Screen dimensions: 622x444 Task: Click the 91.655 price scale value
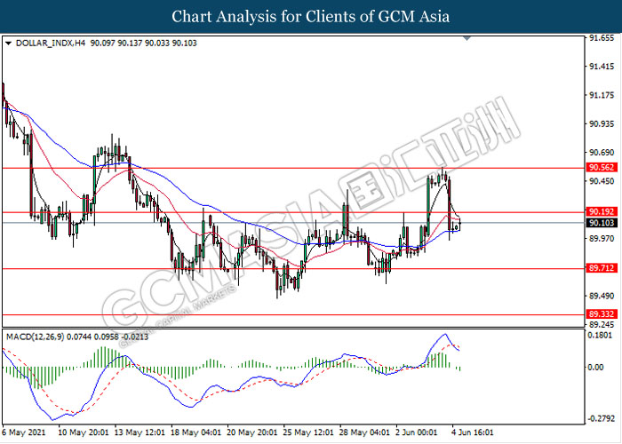(602, 38)
